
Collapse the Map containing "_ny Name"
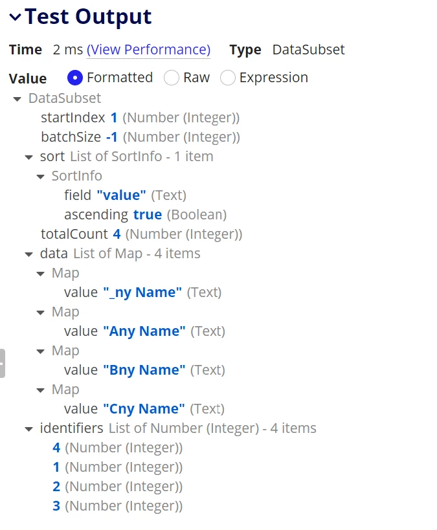click(41, 274)
